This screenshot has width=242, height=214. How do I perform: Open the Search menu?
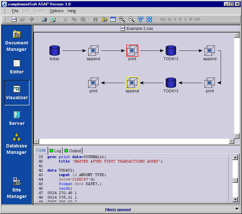click(39, 11)
